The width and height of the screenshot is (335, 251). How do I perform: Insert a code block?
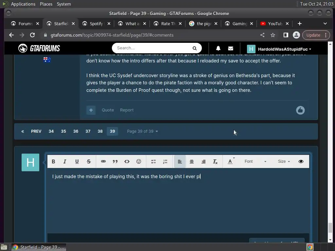point(127,161)
